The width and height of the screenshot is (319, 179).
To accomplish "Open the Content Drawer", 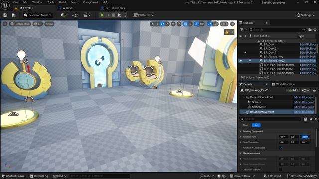I will tap(14, 176).
